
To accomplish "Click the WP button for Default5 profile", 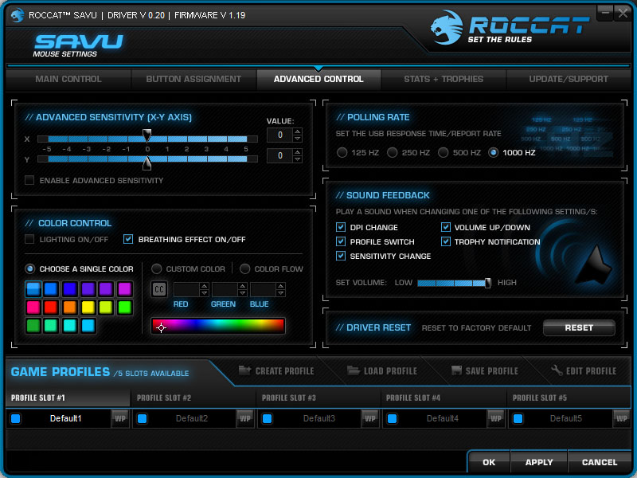I will pyautogui.click(x=621, y=418).
